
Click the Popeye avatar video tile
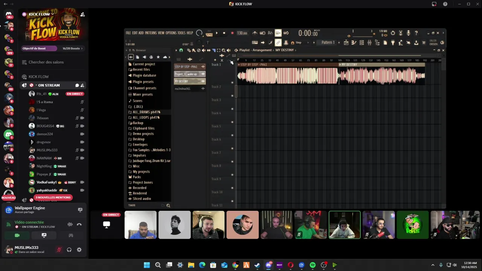(413, 225)
